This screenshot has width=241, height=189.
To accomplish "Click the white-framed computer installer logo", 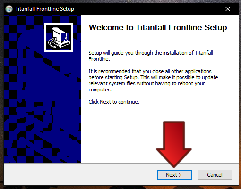I will pyautogui.click(x=59, y=37).
